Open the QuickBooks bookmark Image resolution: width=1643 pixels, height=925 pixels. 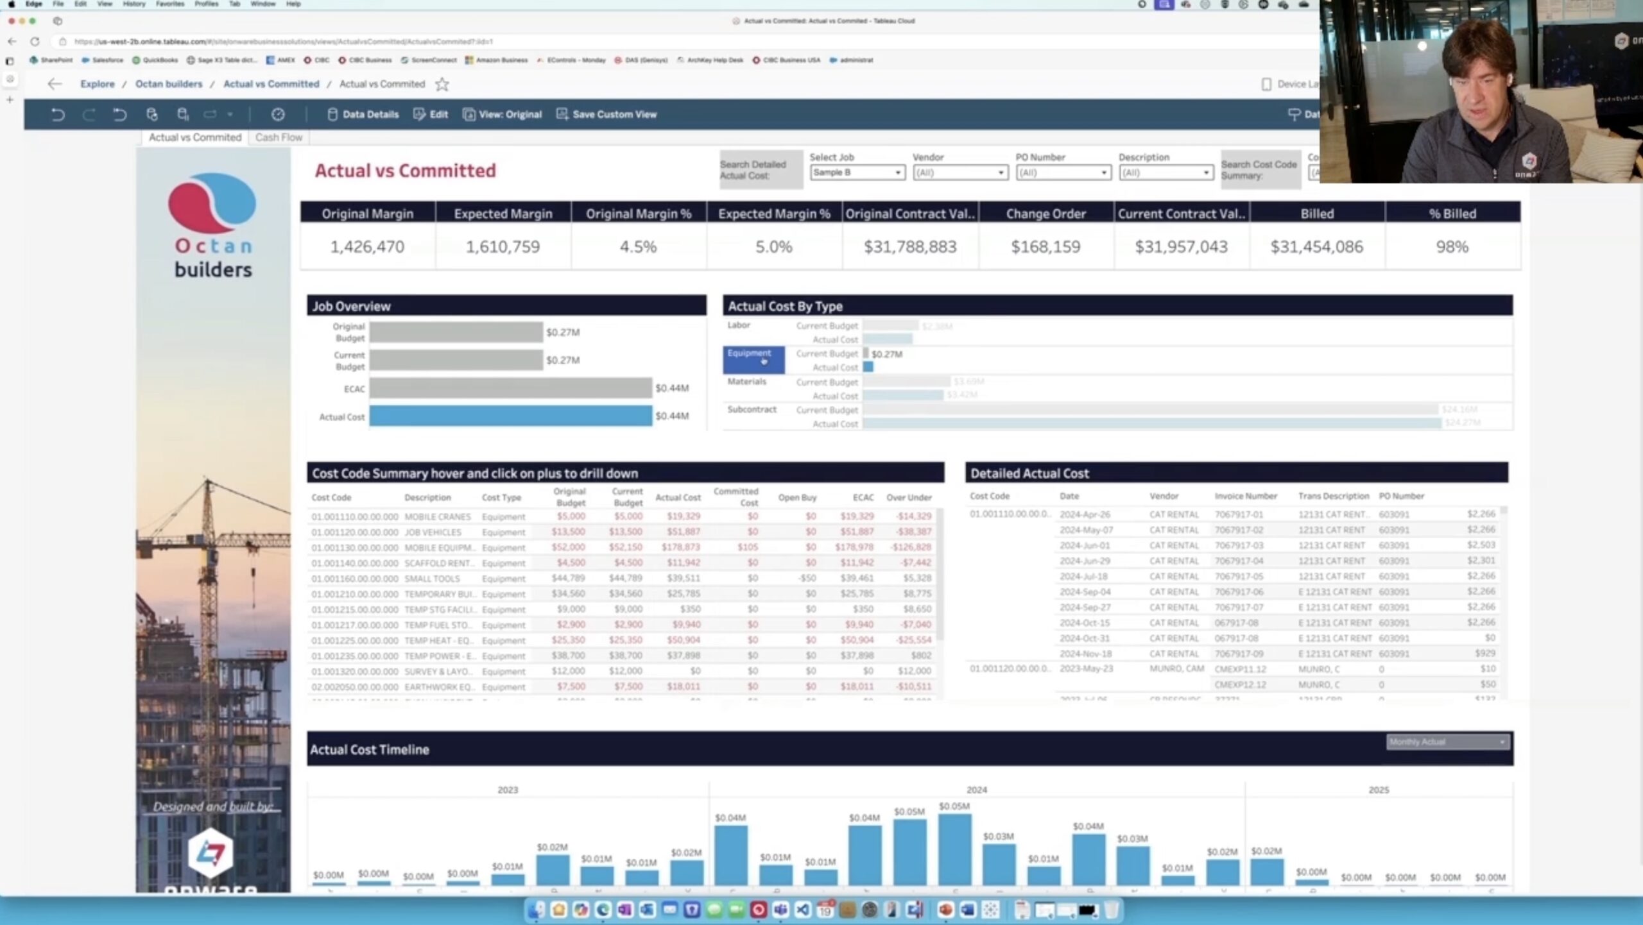(x=155, y=60)
